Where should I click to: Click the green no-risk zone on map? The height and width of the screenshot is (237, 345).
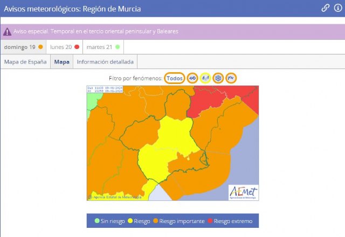[x=93, y=100]
